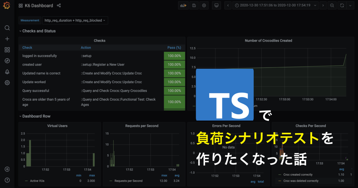Open Checks Per Second panel title menu
The image size is (358, 188).
tap(311, 126)
